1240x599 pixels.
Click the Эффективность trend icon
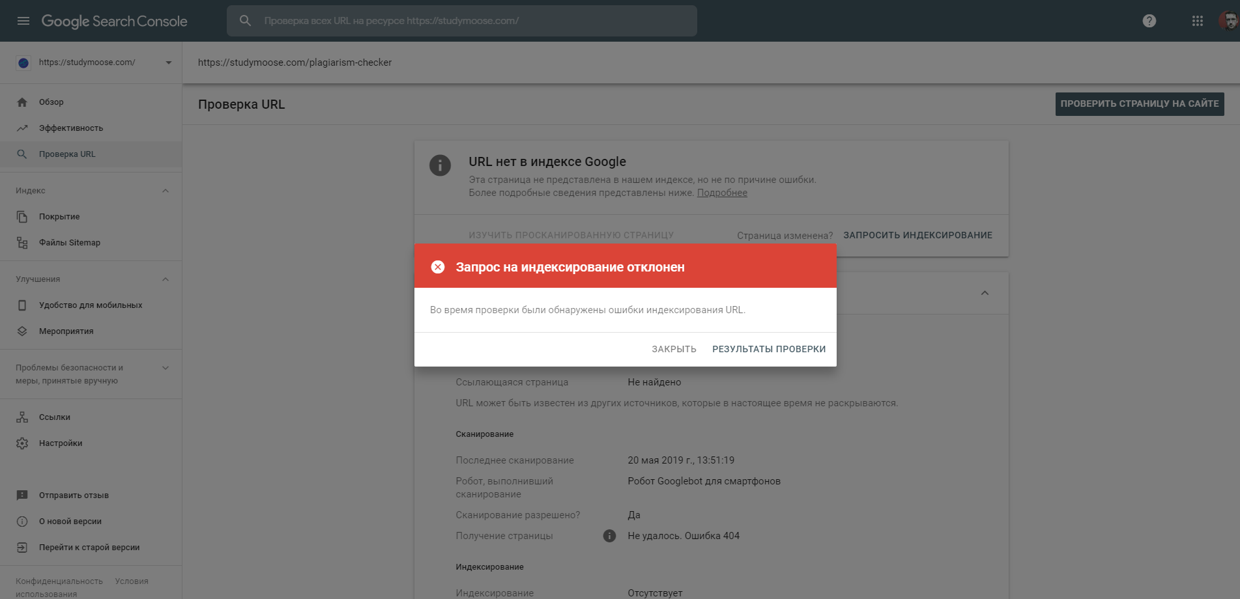(x=22, y=128)
